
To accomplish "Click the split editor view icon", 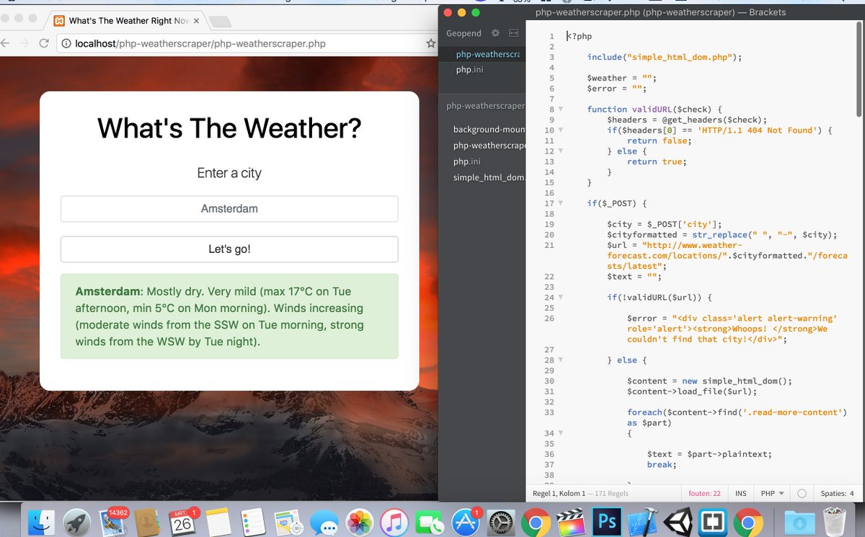I will (513, 33).
